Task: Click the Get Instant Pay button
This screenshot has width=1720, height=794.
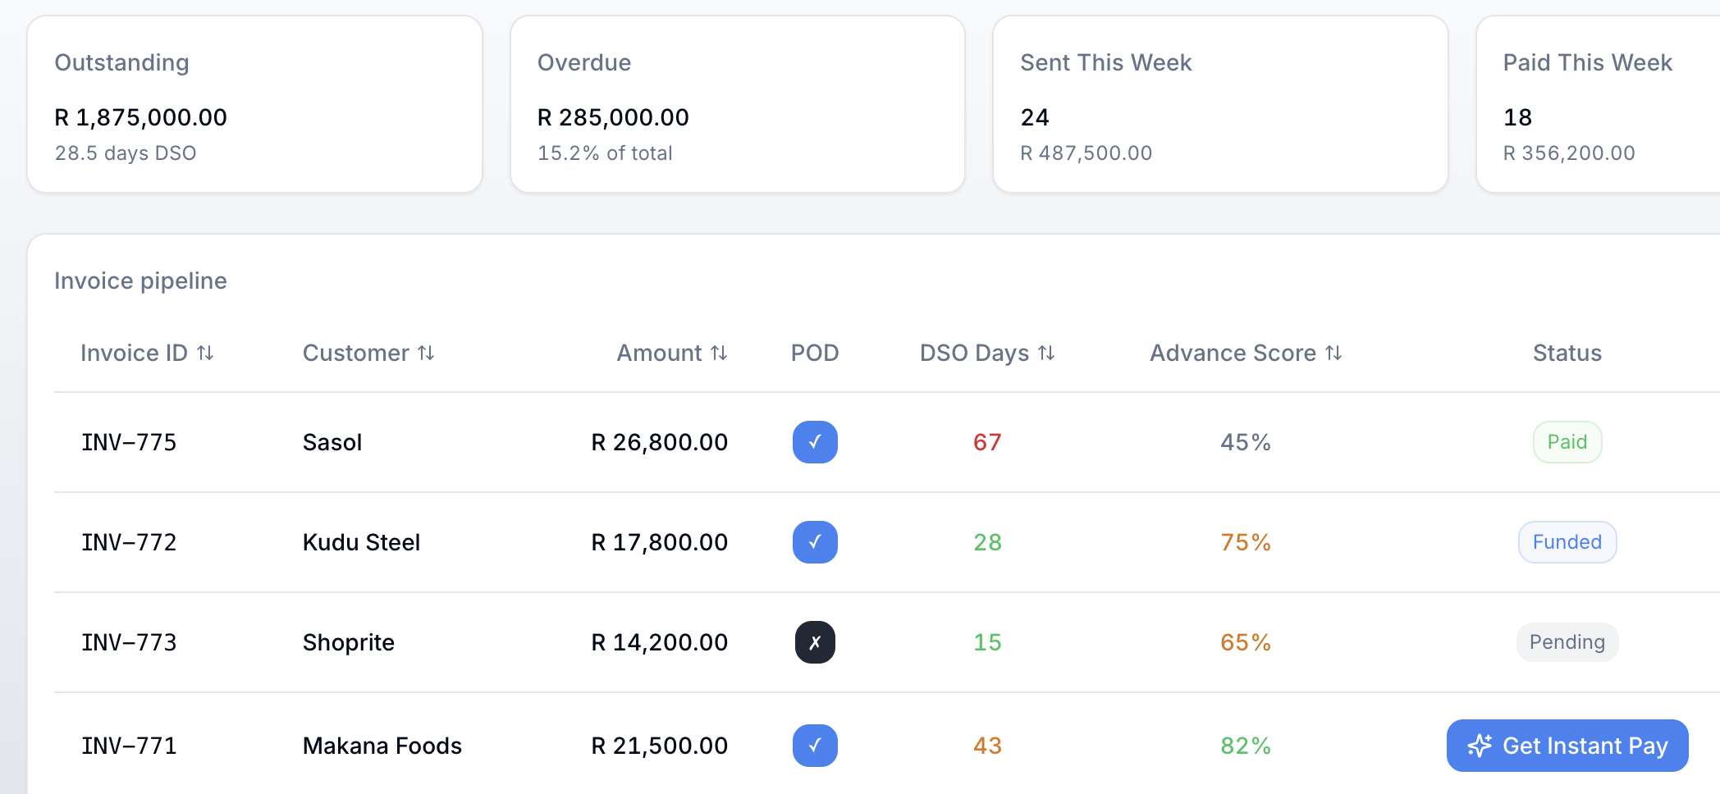Action: click(1567, 746)
